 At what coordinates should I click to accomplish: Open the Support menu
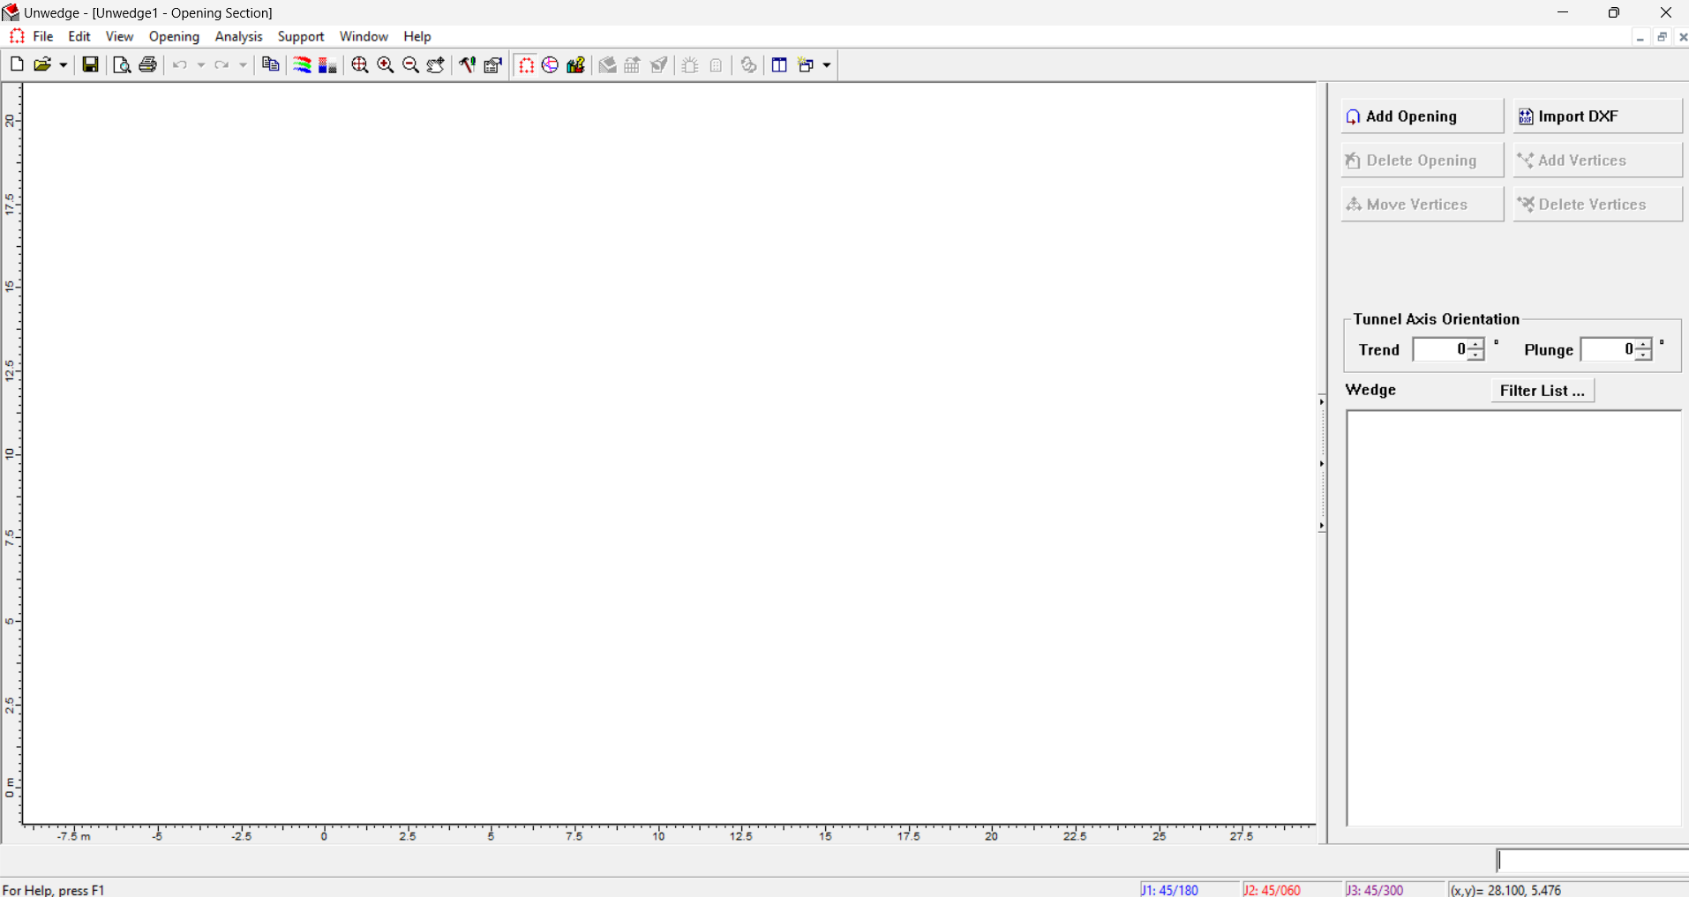(301, 36)
